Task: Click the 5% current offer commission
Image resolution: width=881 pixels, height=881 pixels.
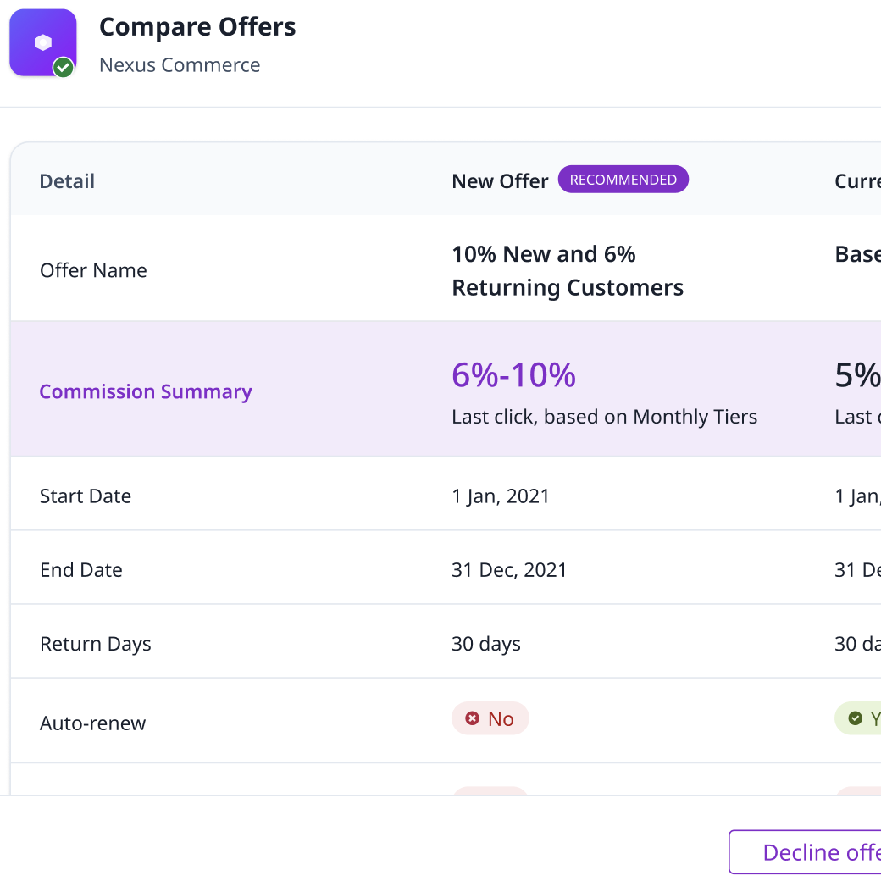Action: [x=857, y=375]
